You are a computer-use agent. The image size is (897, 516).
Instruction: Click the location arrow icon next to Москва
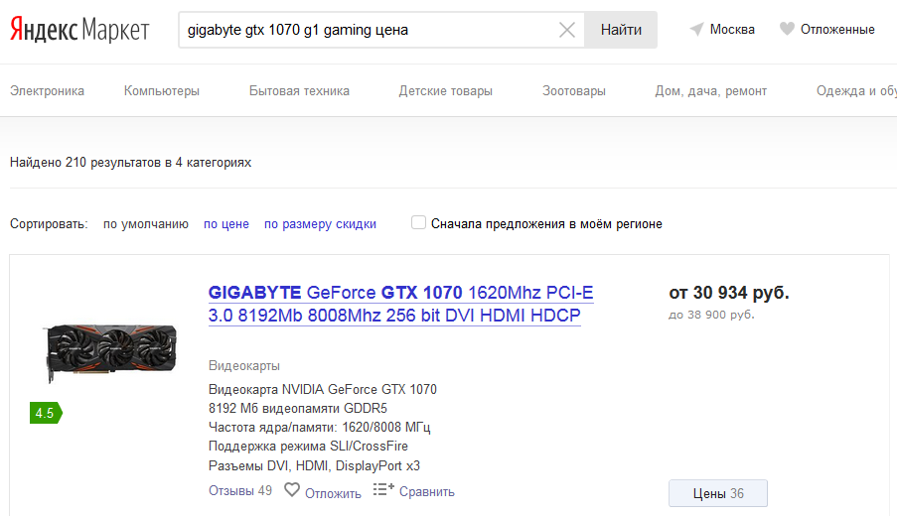[x=696, y=29]
